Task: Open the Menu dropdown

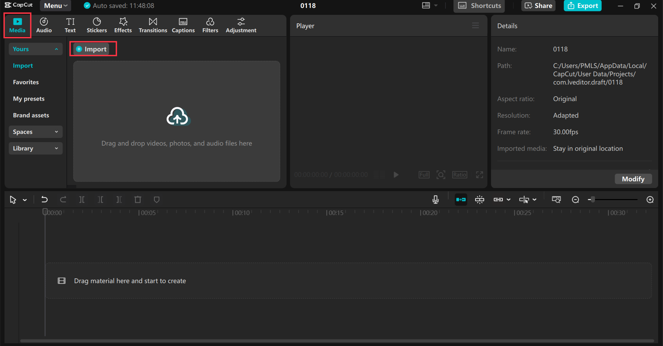Action: [x=55, y=6]
